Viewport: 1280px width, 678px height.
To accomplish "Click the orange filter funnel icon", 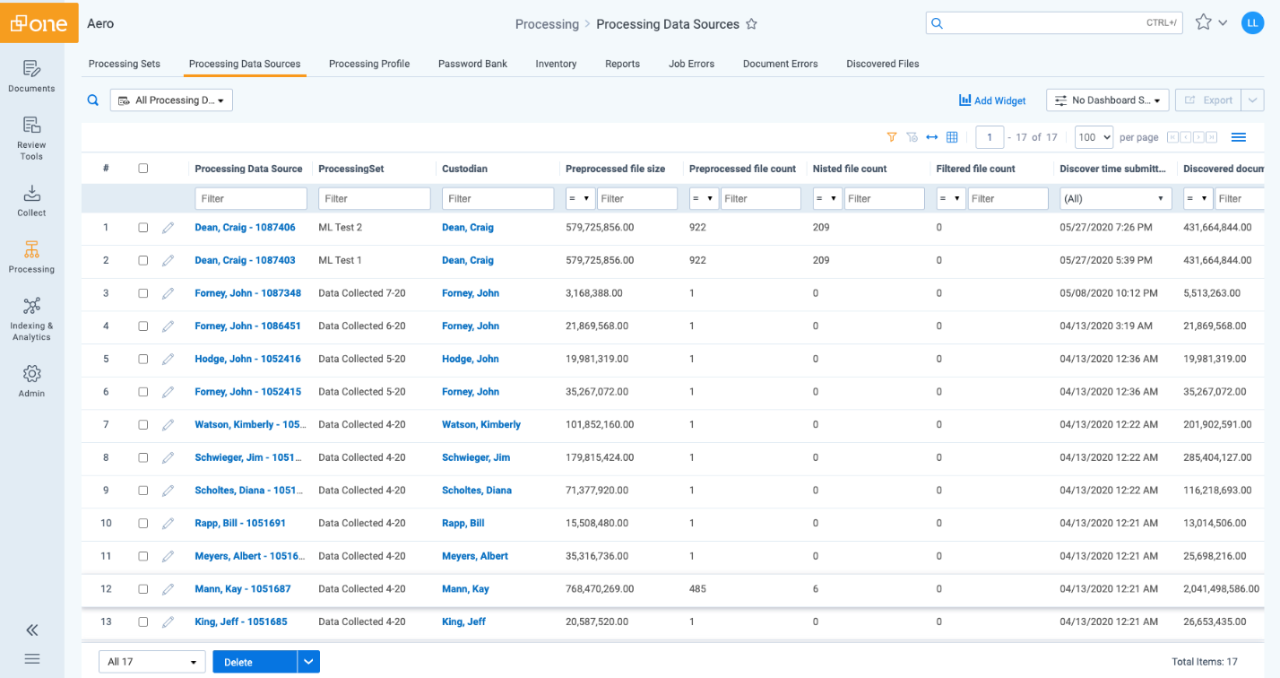I will click(891, 137).
